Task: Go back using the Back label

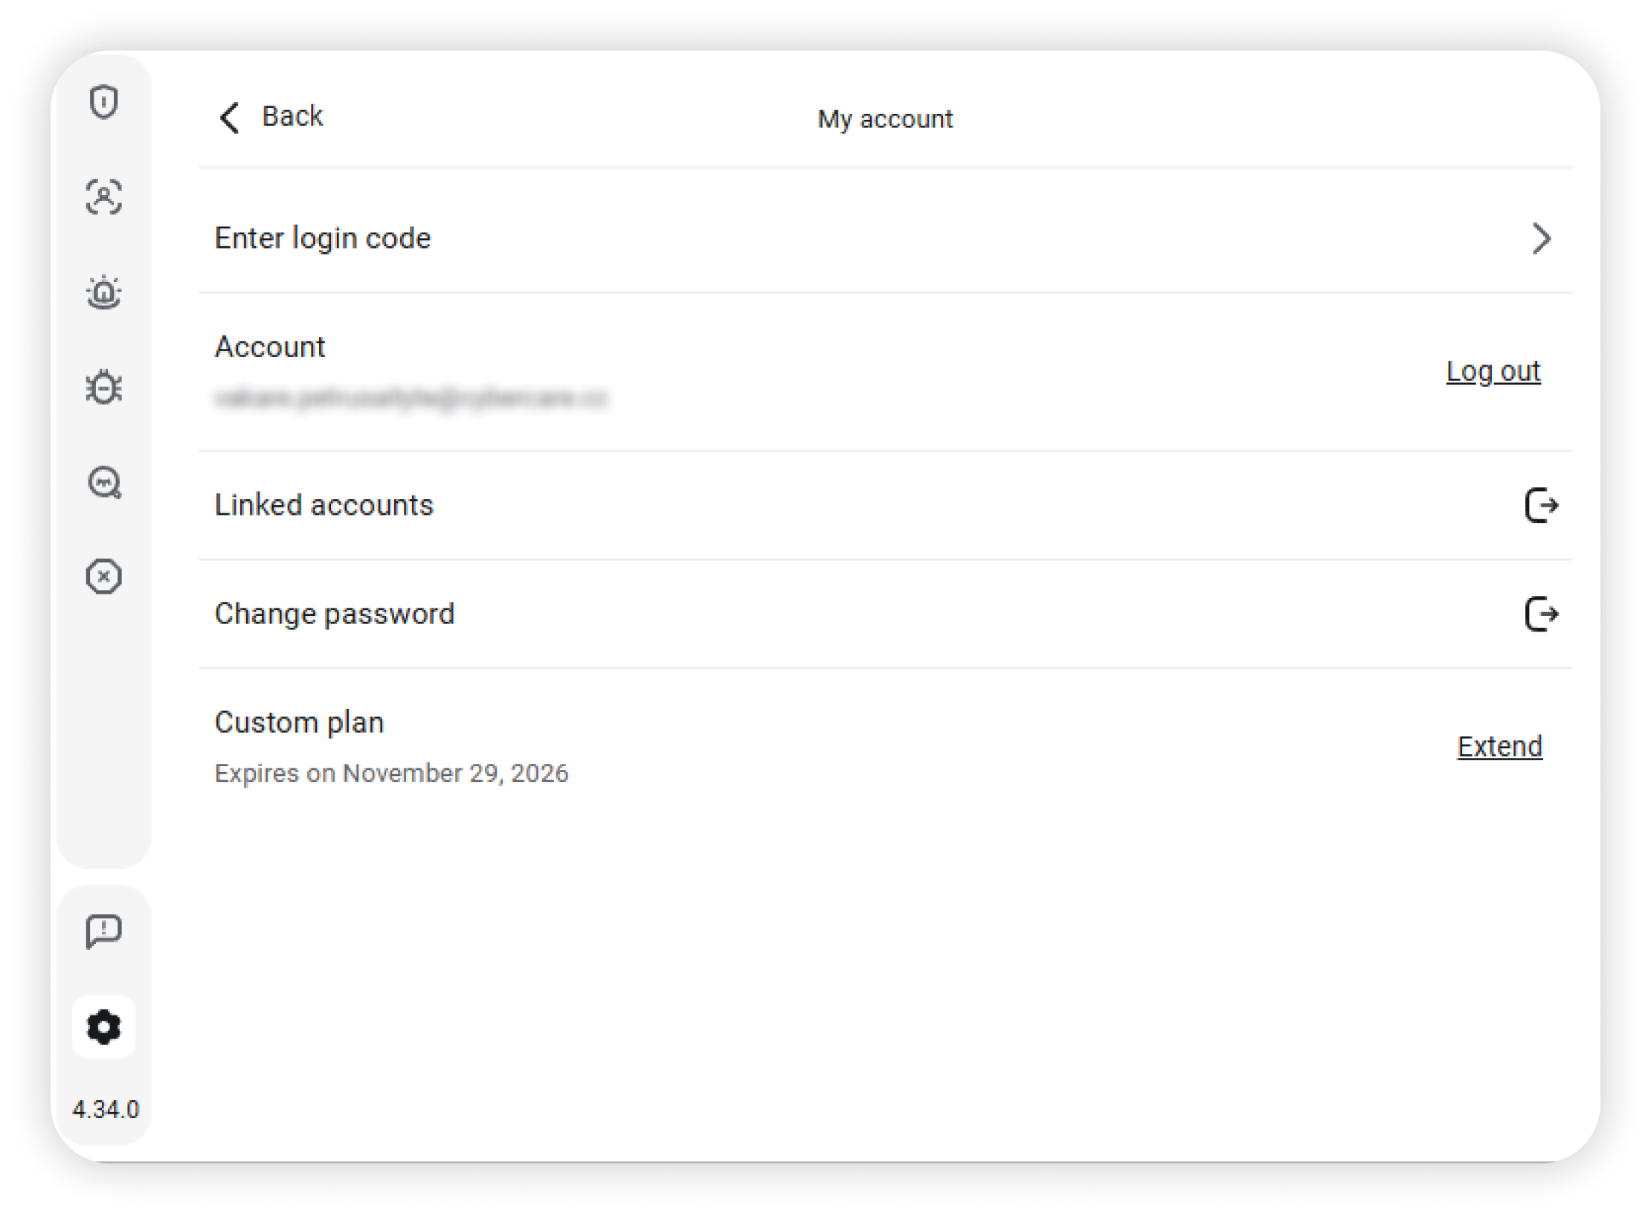Action: 292,117
